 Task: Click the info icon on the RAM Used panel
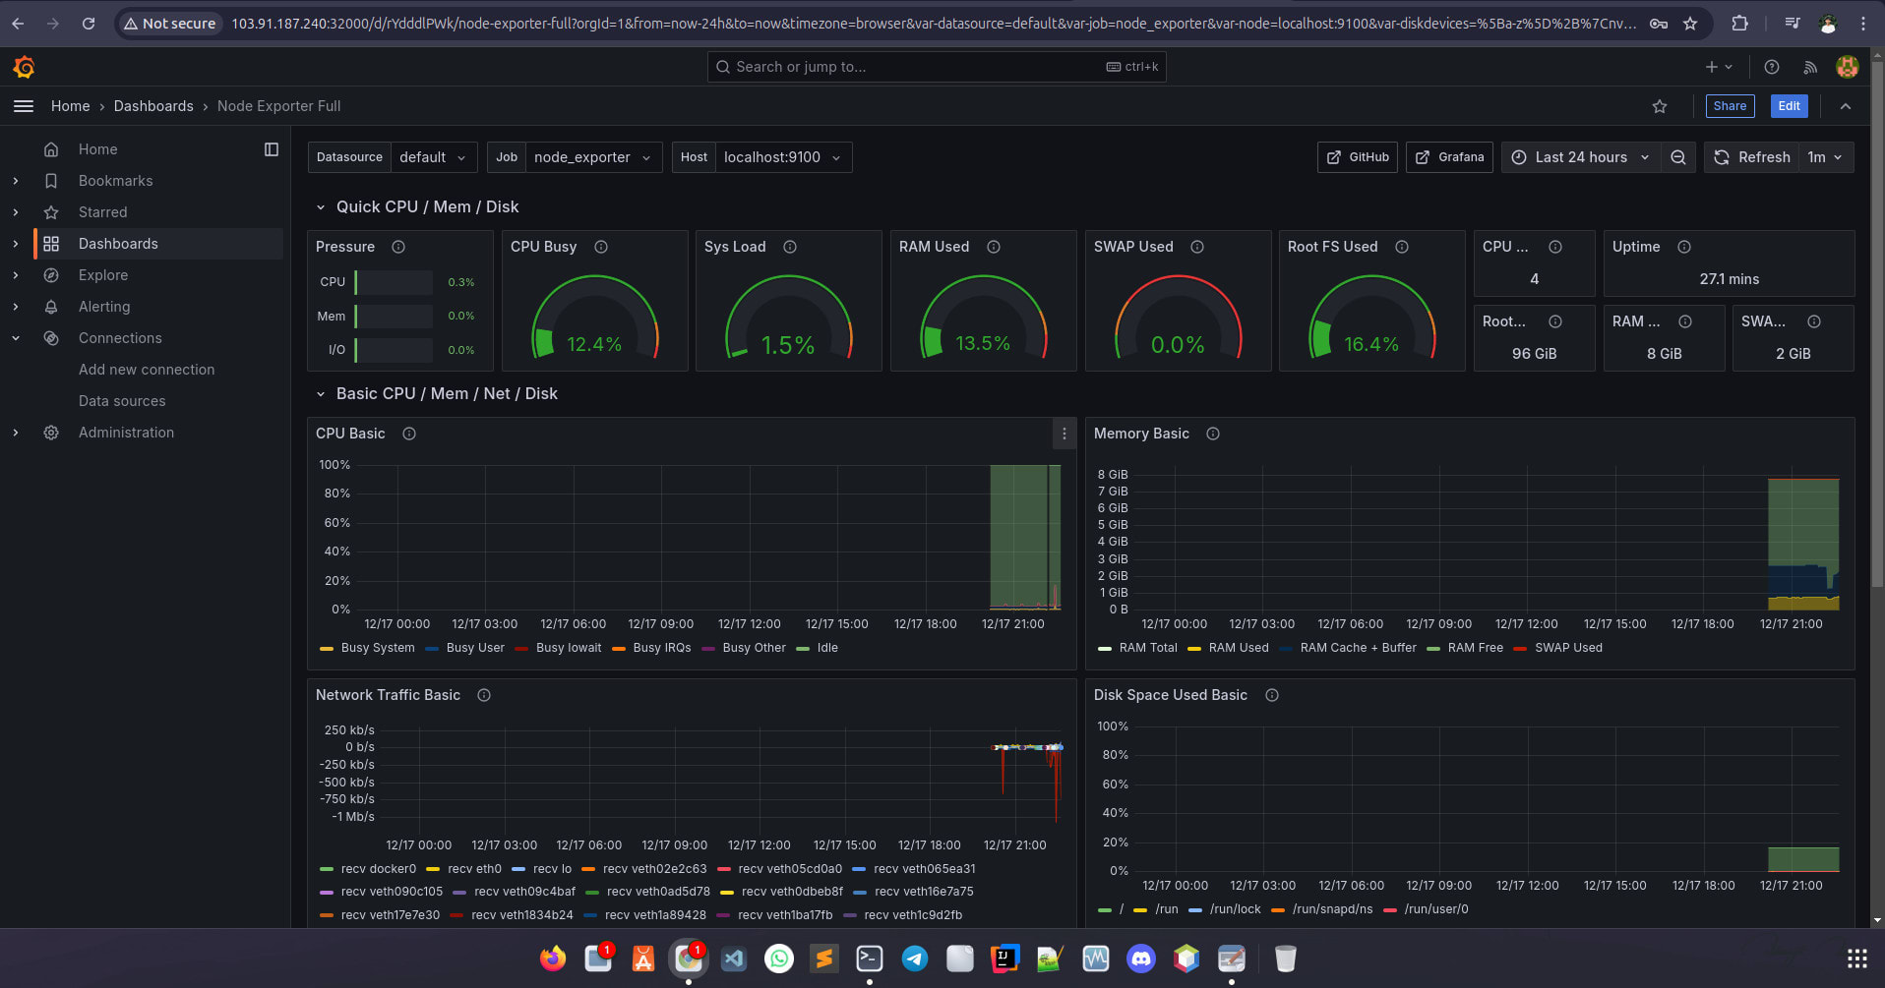(x=994, y=247)
